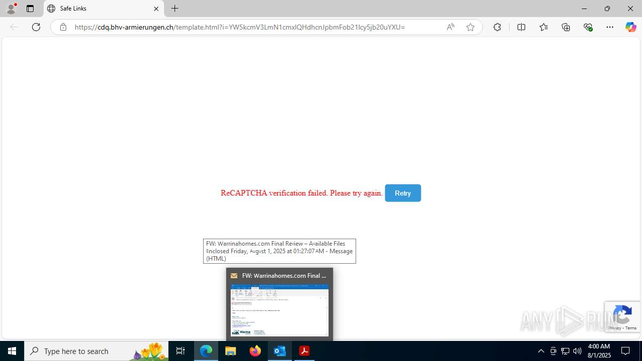Open notification center icon
This screenshot has width=642, height=361.
pyautogui.click(x=625, y=351)
